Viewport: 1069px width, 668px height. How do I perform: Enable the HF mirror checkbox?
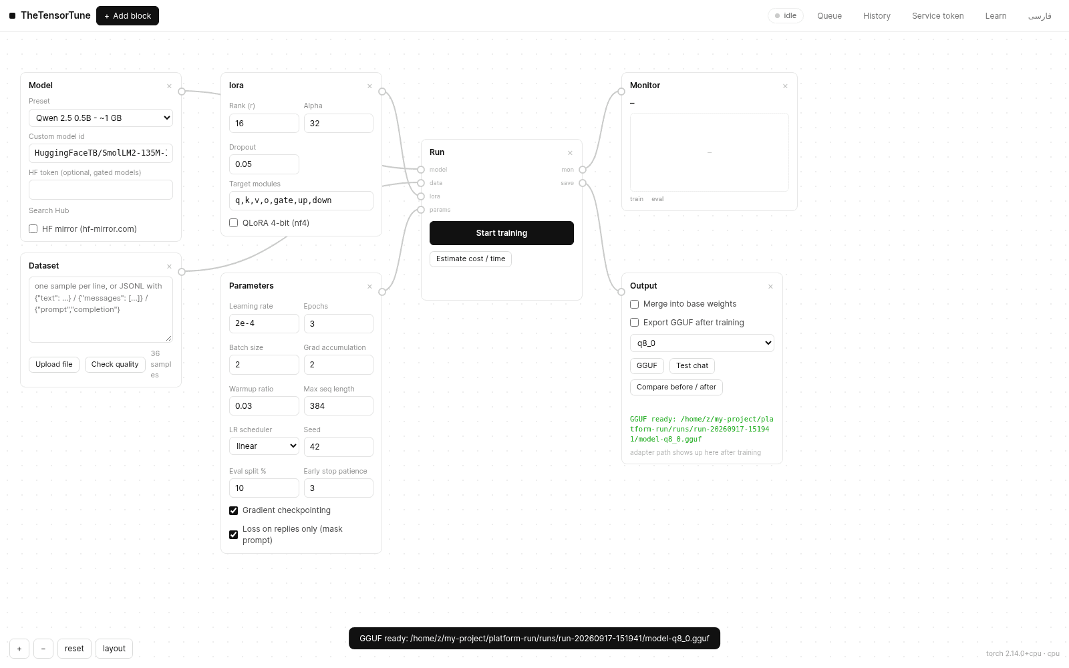[33, 229]
